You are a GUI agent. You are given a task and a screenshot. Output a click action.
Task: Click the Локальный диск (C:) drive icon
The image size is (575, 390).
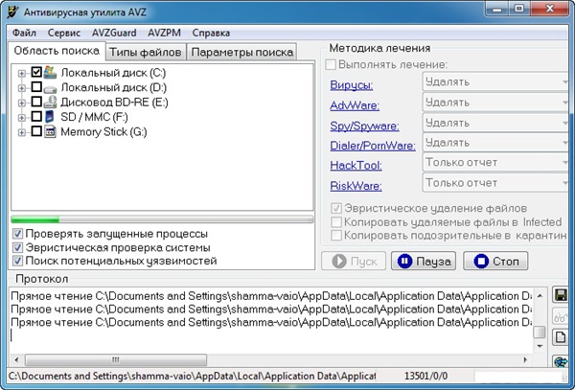pos(51,72)
